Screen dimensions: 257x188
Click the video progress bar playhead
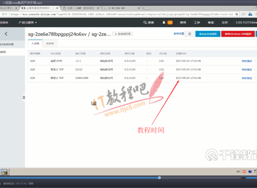(159, 178)
